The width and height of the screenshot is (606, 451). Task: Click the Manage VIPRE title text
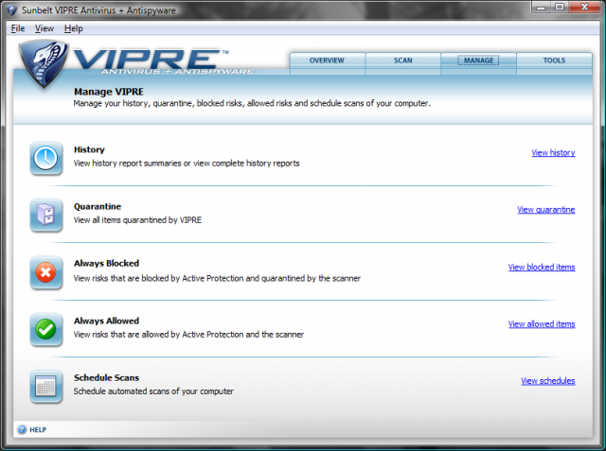[109, 92]
